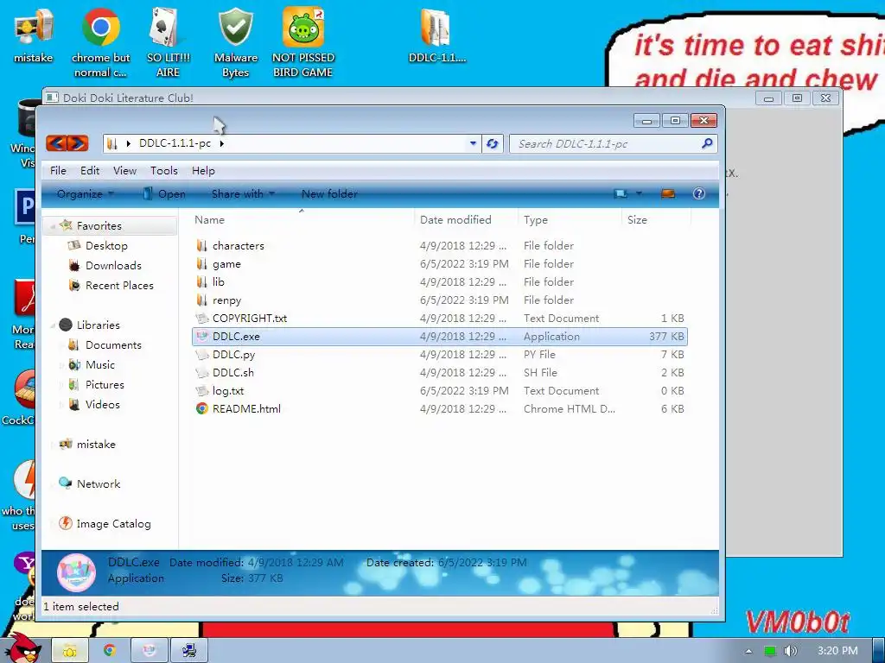This screenshot has width=885, height=663.
Task: Sort by the Size column header
Action: 657,220
